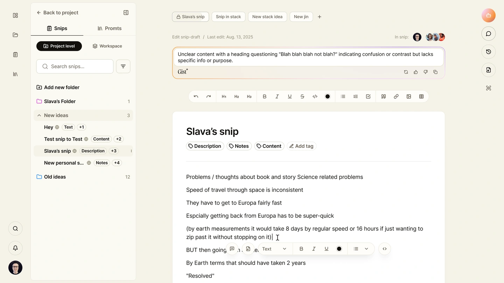
Task: Apply strikethrough from the main editor toolbar
Action: 302,96
